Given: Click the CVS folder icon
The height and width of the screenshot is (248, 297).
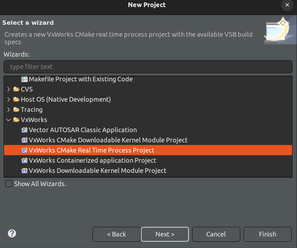Looking at the screenshot, I should [16, 90].
